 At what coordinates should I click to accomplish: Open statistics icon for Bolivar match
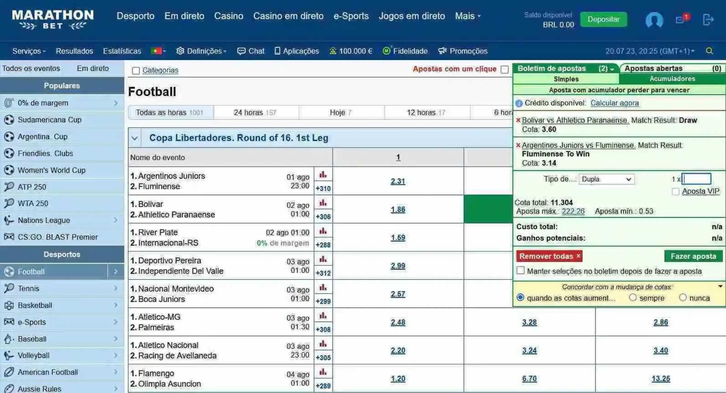323,203
